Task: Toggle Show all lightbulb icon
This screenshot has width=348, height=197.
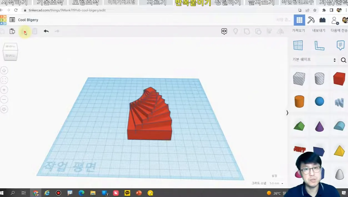Action: [x=236, y=31]
